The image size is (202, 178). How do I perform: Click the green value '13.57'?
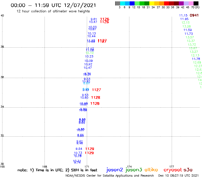[190, 37]
